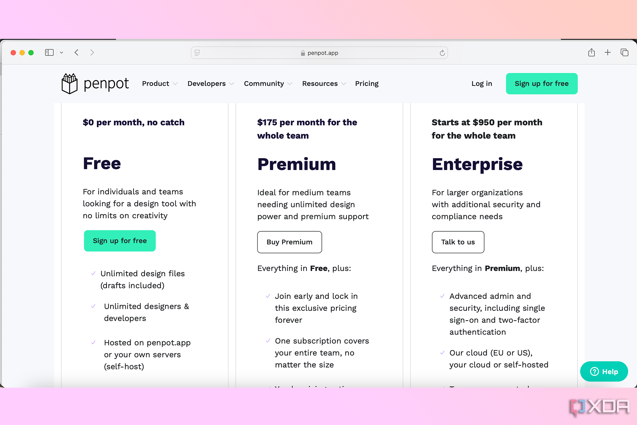Screen dimensions: 637x425
Task: Open the Product dropdown menu
Action: [x=160, y=83]
